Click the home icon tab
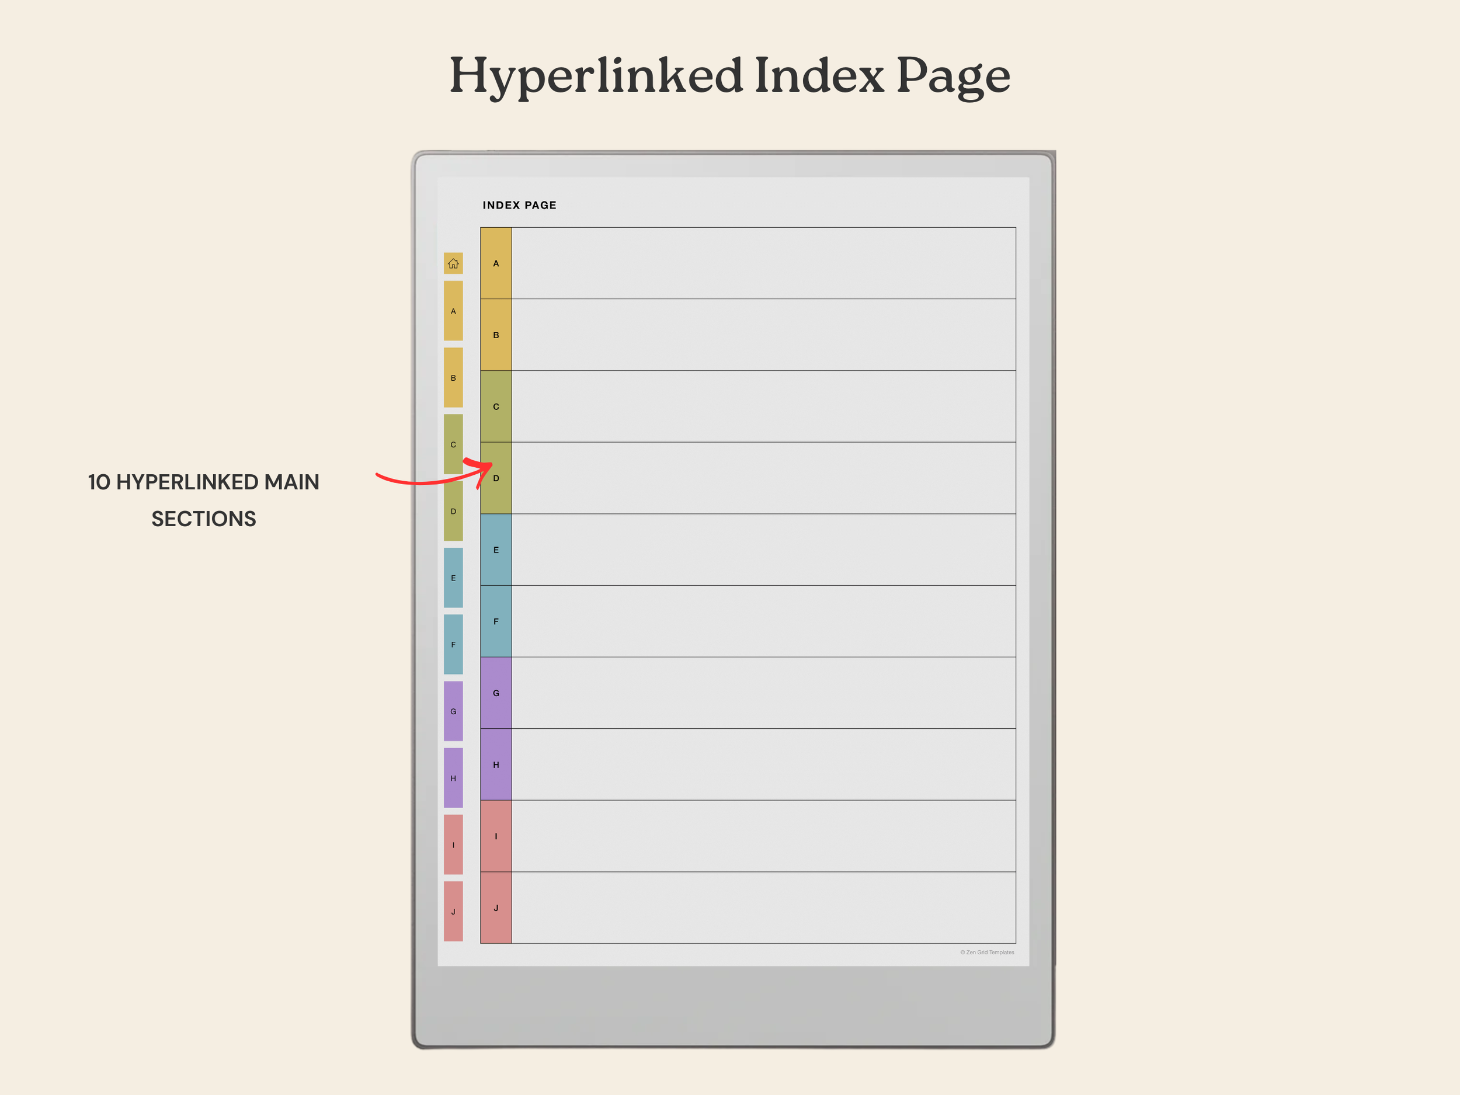 click(x=453, y=263)
